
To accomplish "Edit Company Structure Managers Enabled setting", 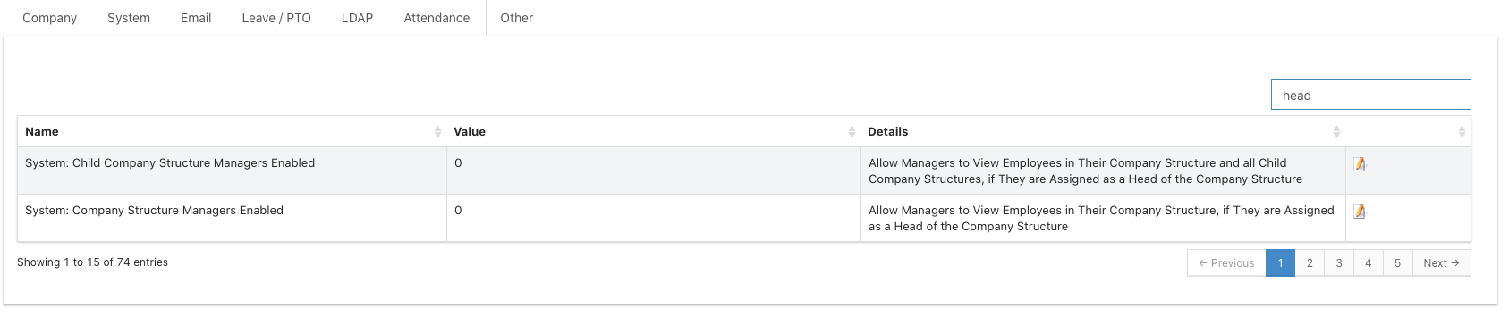I will click(x=1360, y=212).
